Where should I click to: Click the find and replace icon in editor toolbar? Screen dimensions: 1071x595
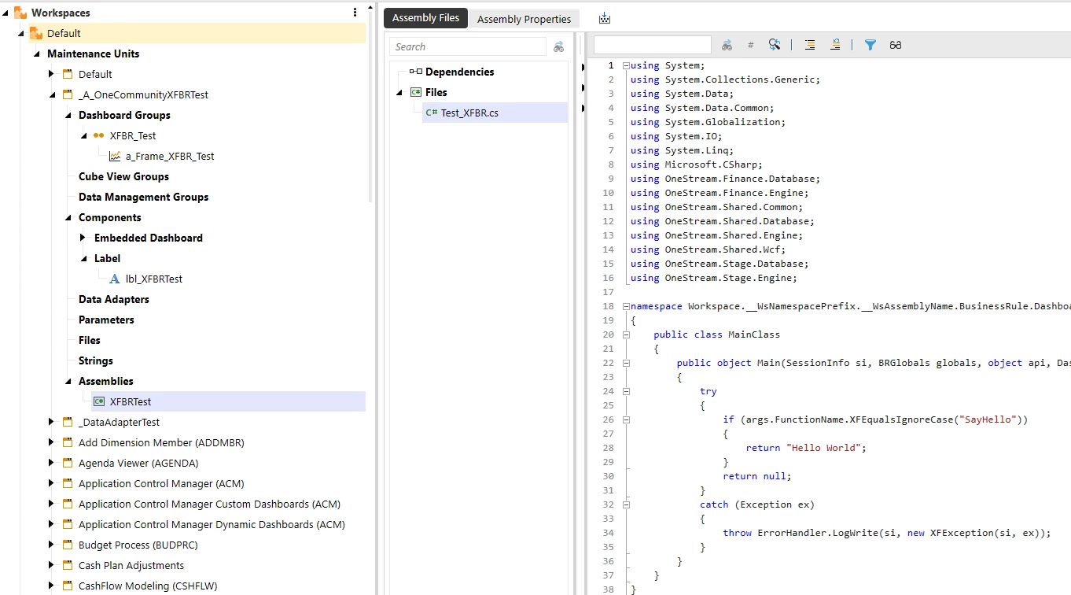click(x=775, y=45)
